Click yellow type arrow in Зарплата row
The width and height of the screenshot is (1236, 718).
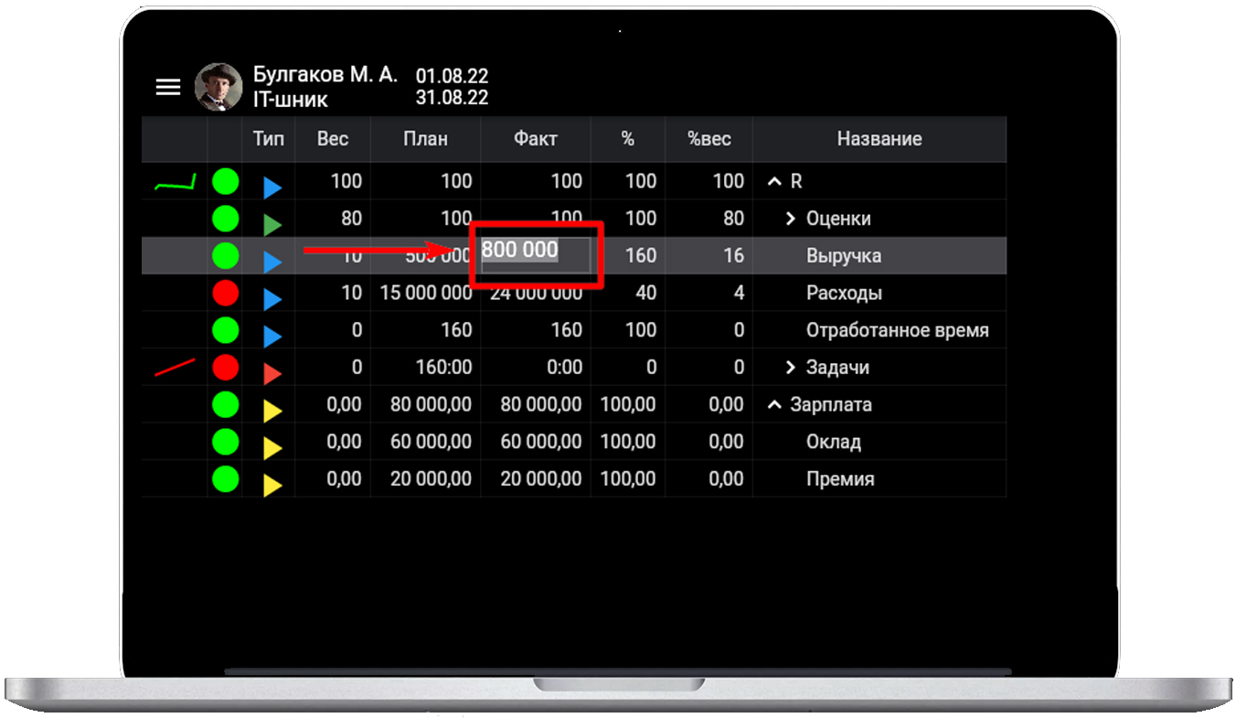coord(272,412)
